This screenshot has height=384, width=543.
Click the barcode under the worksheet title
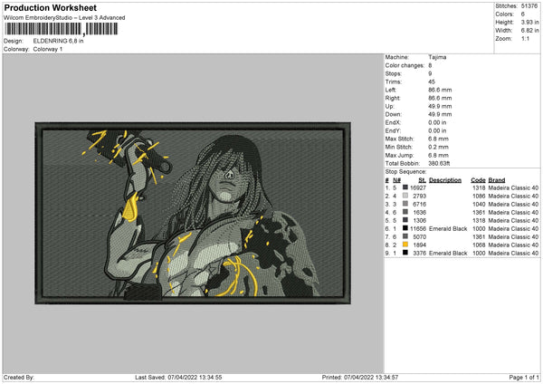(60, 29)
